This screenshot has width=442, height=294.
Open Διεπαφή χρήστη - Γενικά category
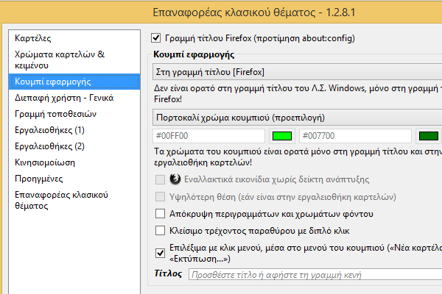tap(74, 98)
